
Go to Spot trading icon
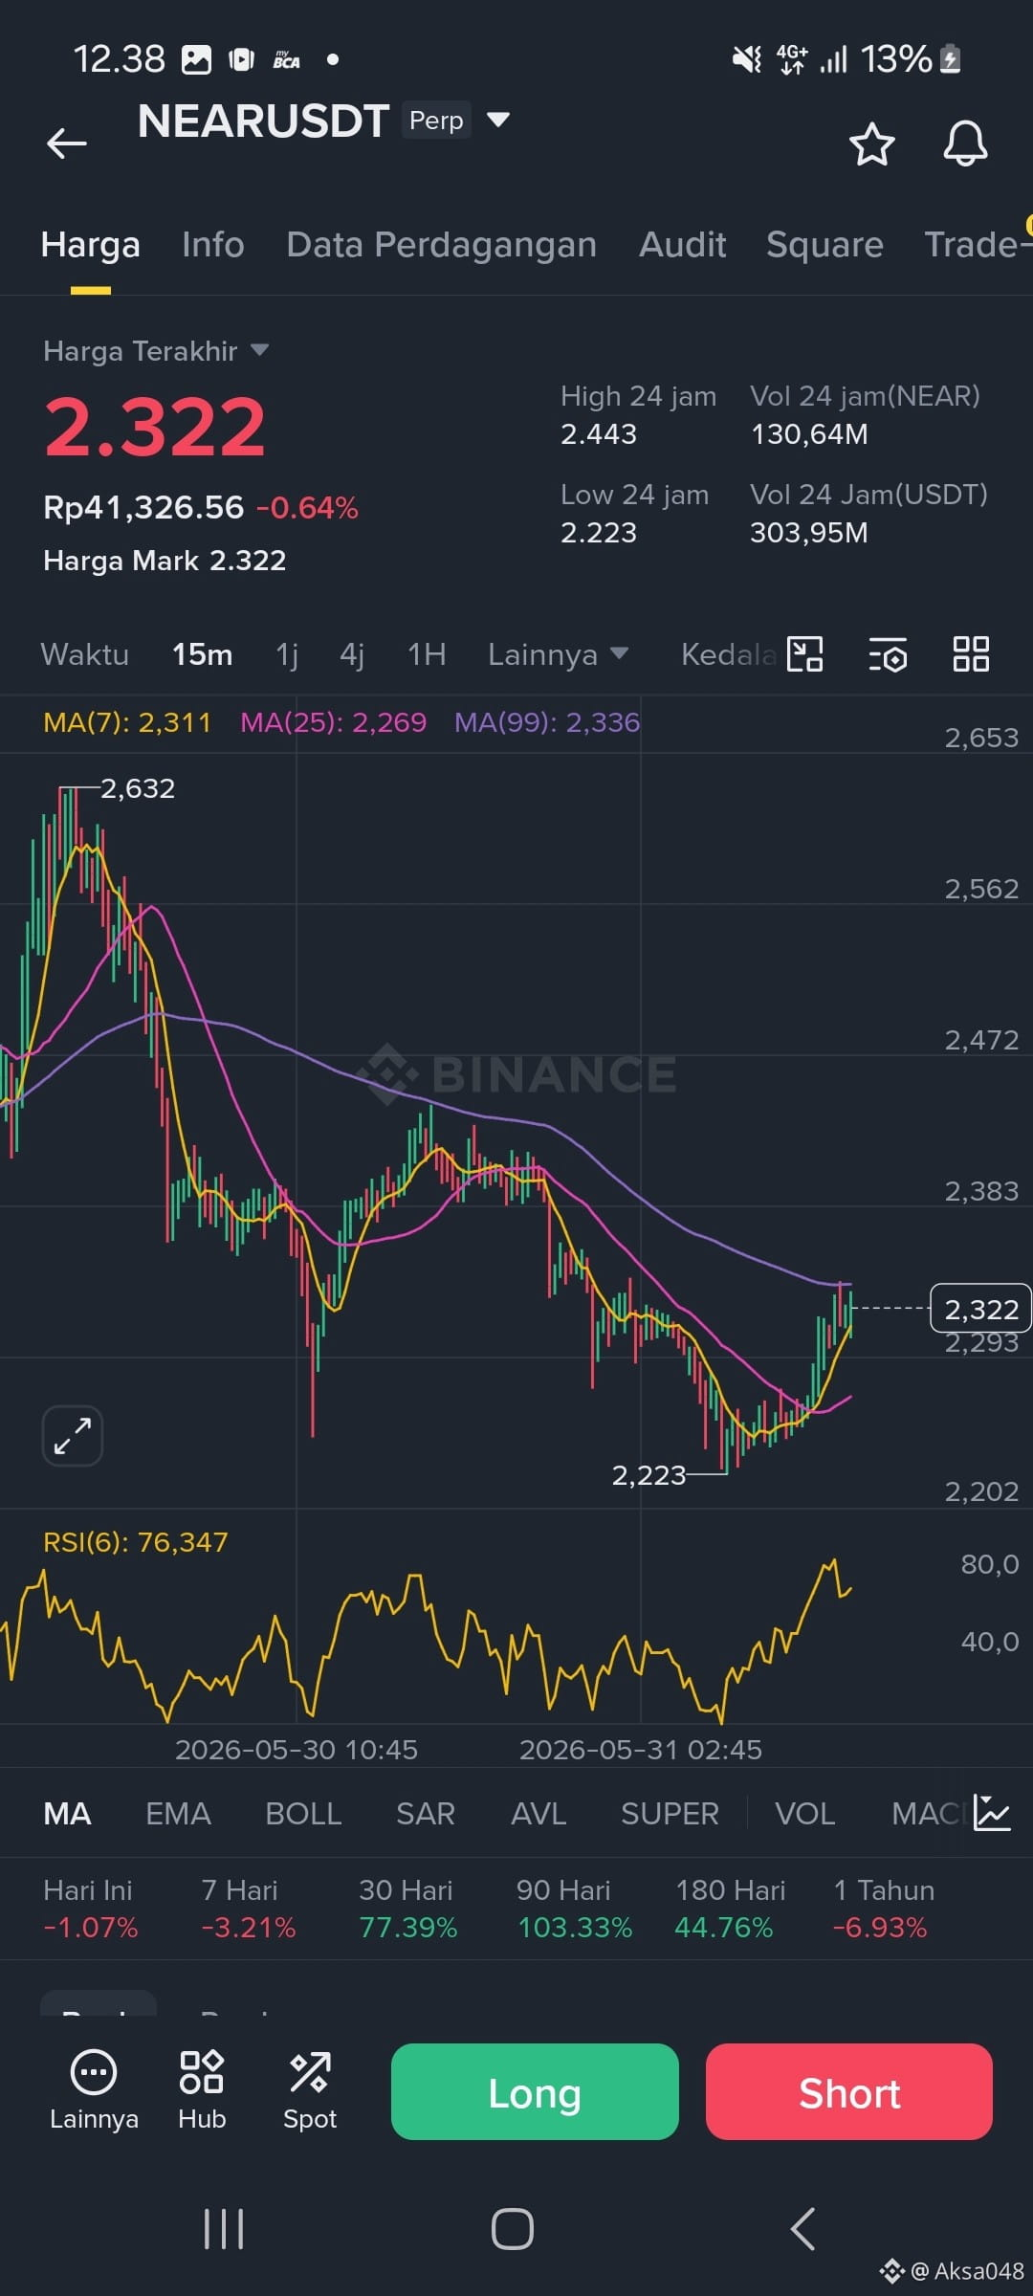[310, 2091]
